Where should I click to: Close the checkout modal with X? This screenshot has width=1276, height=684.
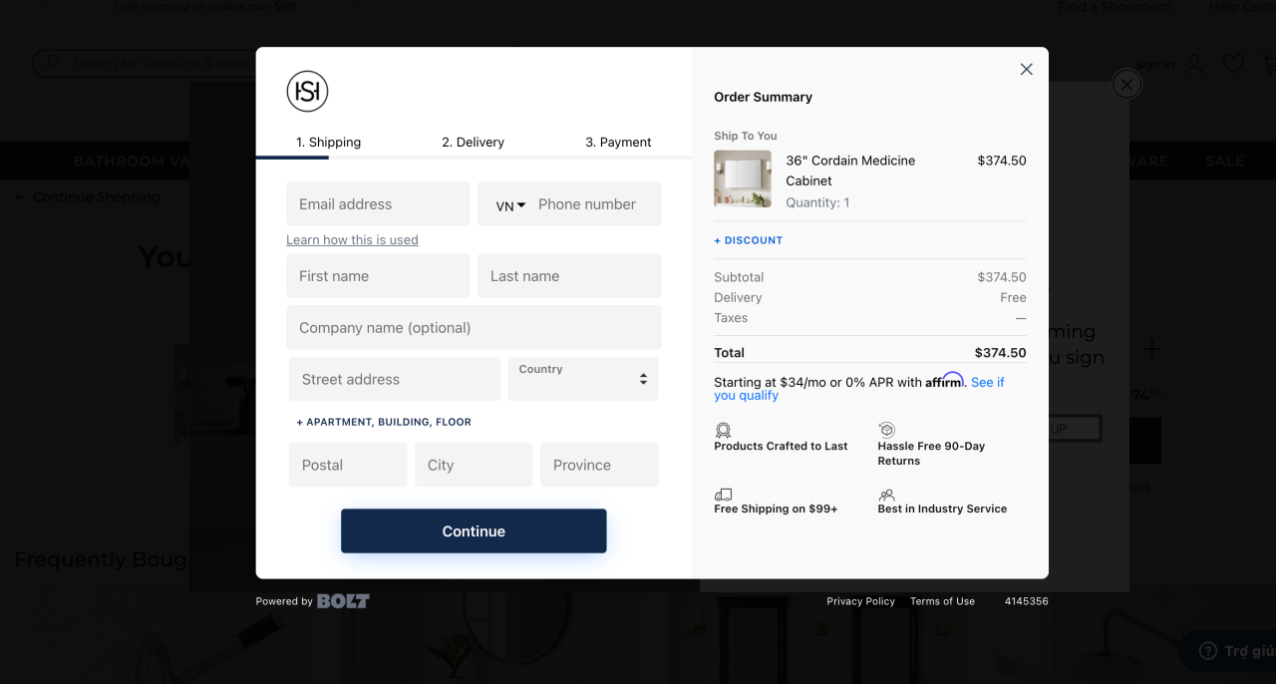1026,69
